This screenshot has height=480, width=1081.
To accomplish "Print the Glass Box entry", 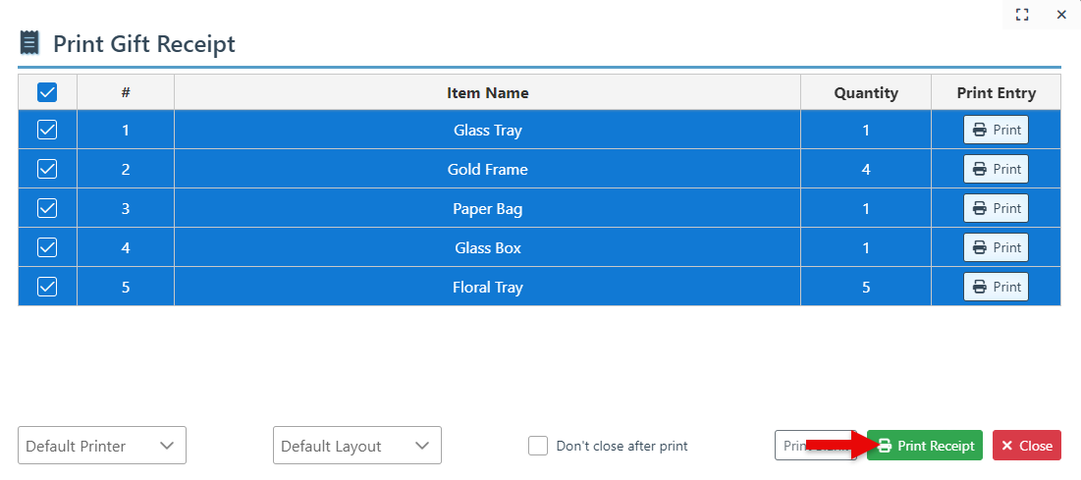I will click(996, 247).
